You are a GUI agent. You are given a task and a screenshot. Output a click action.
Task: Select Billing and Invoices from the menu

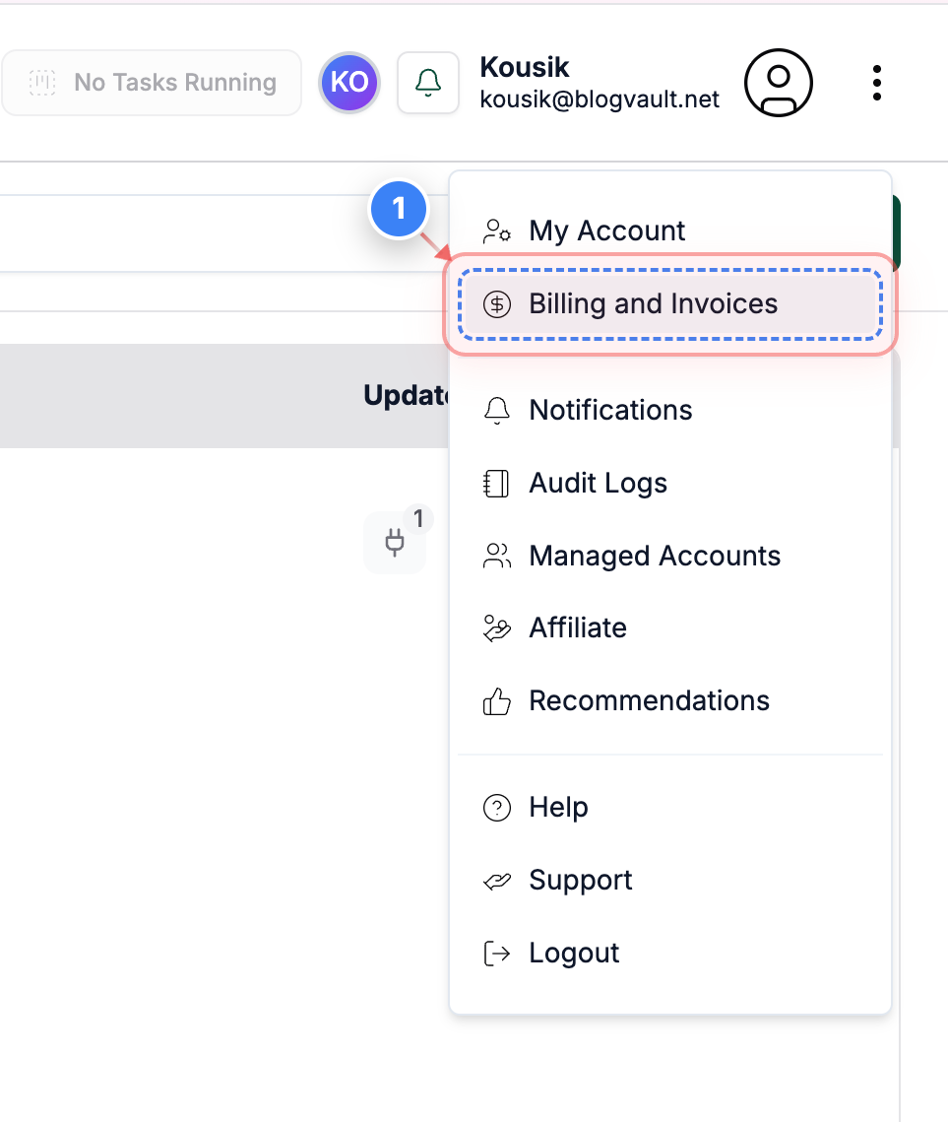click(x=653, y=303)
